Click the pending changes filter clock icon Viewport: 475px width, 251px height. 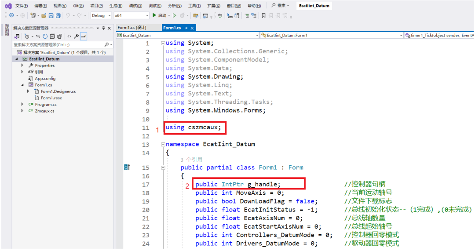pos(27,36)
